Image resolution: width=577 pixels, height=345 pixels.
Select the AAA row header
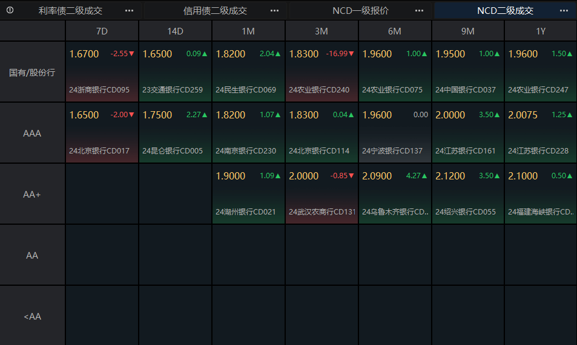32,134
